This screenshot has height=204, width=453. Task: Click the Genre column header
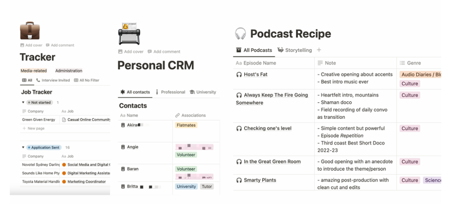pos(410,63)
